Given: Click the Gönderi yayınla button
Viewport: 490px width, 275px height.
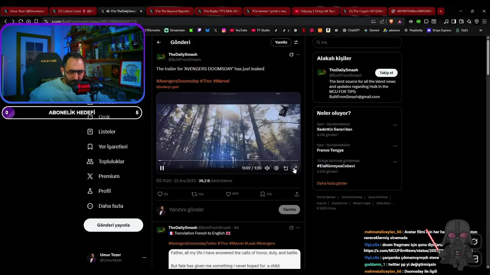Looking at the screenshot, I should [x=113, y=225].
